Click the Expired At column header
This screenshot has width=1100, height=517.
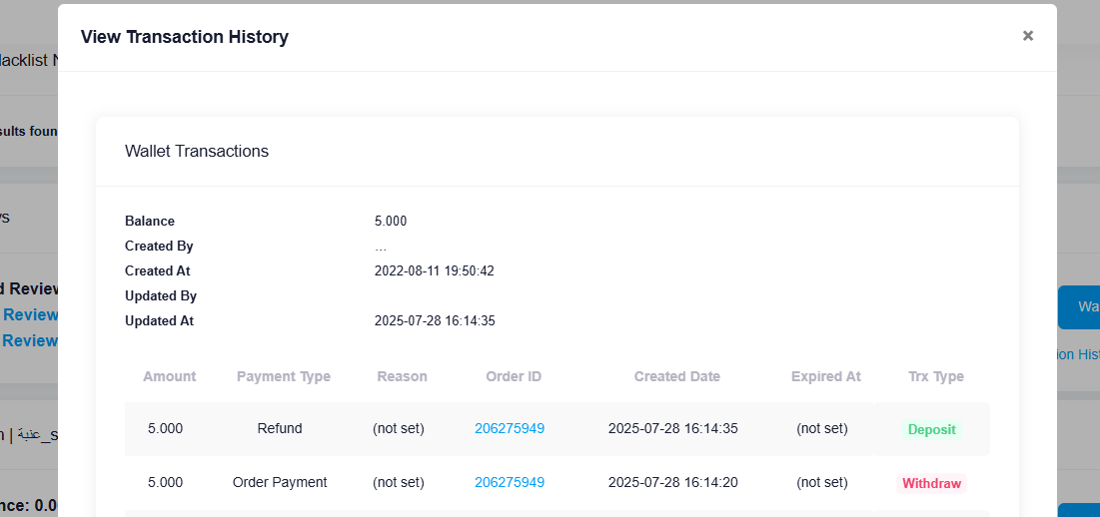(x=825, y=376)
